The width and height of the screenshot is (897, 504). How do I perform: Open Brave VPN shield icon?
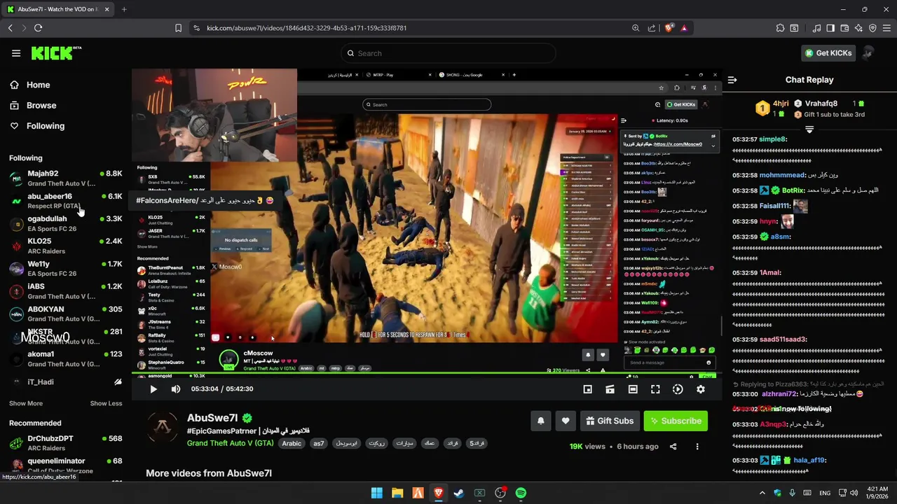pyautogui.click(x=872, y=28)
